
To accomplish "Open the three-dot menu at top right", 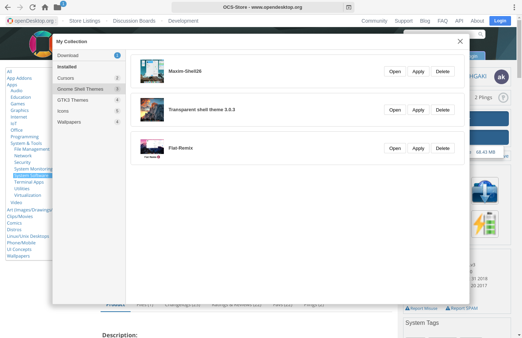I will coord(514,7).
